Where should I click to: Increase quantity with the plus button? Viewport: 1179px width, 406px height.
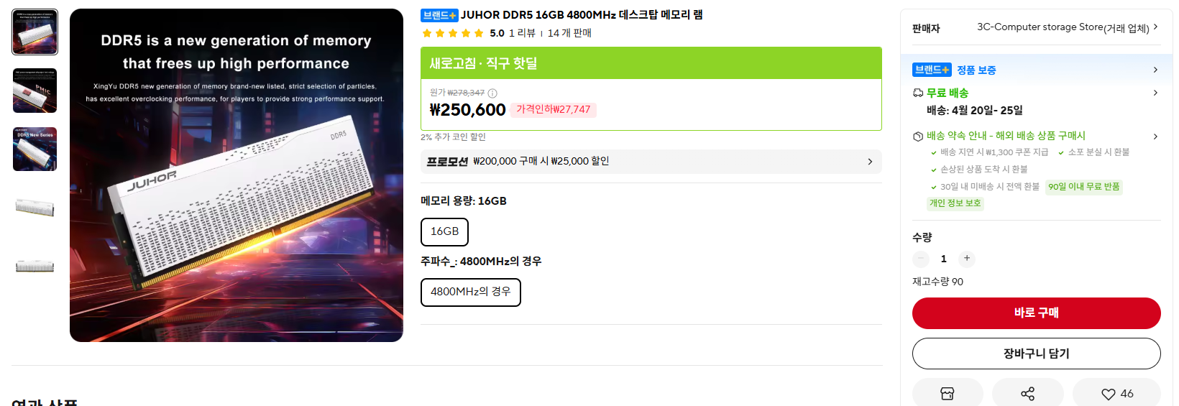[x=967, y=259]
